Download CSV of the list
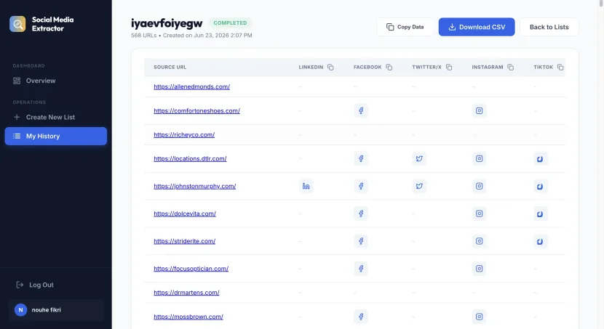The image size is (604, 329). point(477,27)
